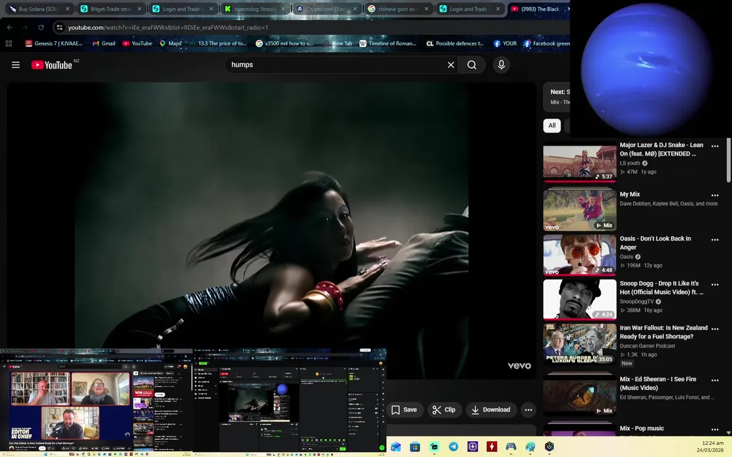This screenshot has width=732, height=457.
Task: Open the bookmarks bar apps grid
Action: (x=8, y=43)
